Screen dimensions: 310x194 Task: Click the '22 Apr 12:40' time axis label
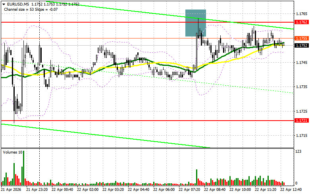[x=291, y=190]
